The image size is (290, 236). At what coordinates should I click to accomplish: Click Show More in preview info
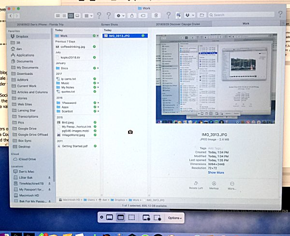tap(216, 172)
